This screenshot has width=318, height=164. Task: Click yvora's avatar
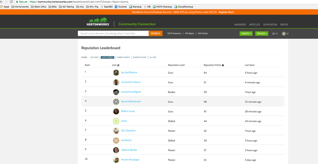116,121
